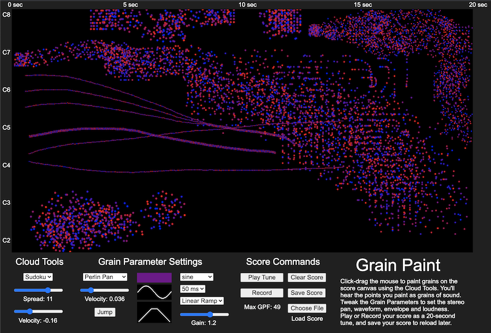The height and width of the screenshot is (333, 491).
Task: Click the Clear Score button
Action: pyautogui.click(x=307, y=278)
